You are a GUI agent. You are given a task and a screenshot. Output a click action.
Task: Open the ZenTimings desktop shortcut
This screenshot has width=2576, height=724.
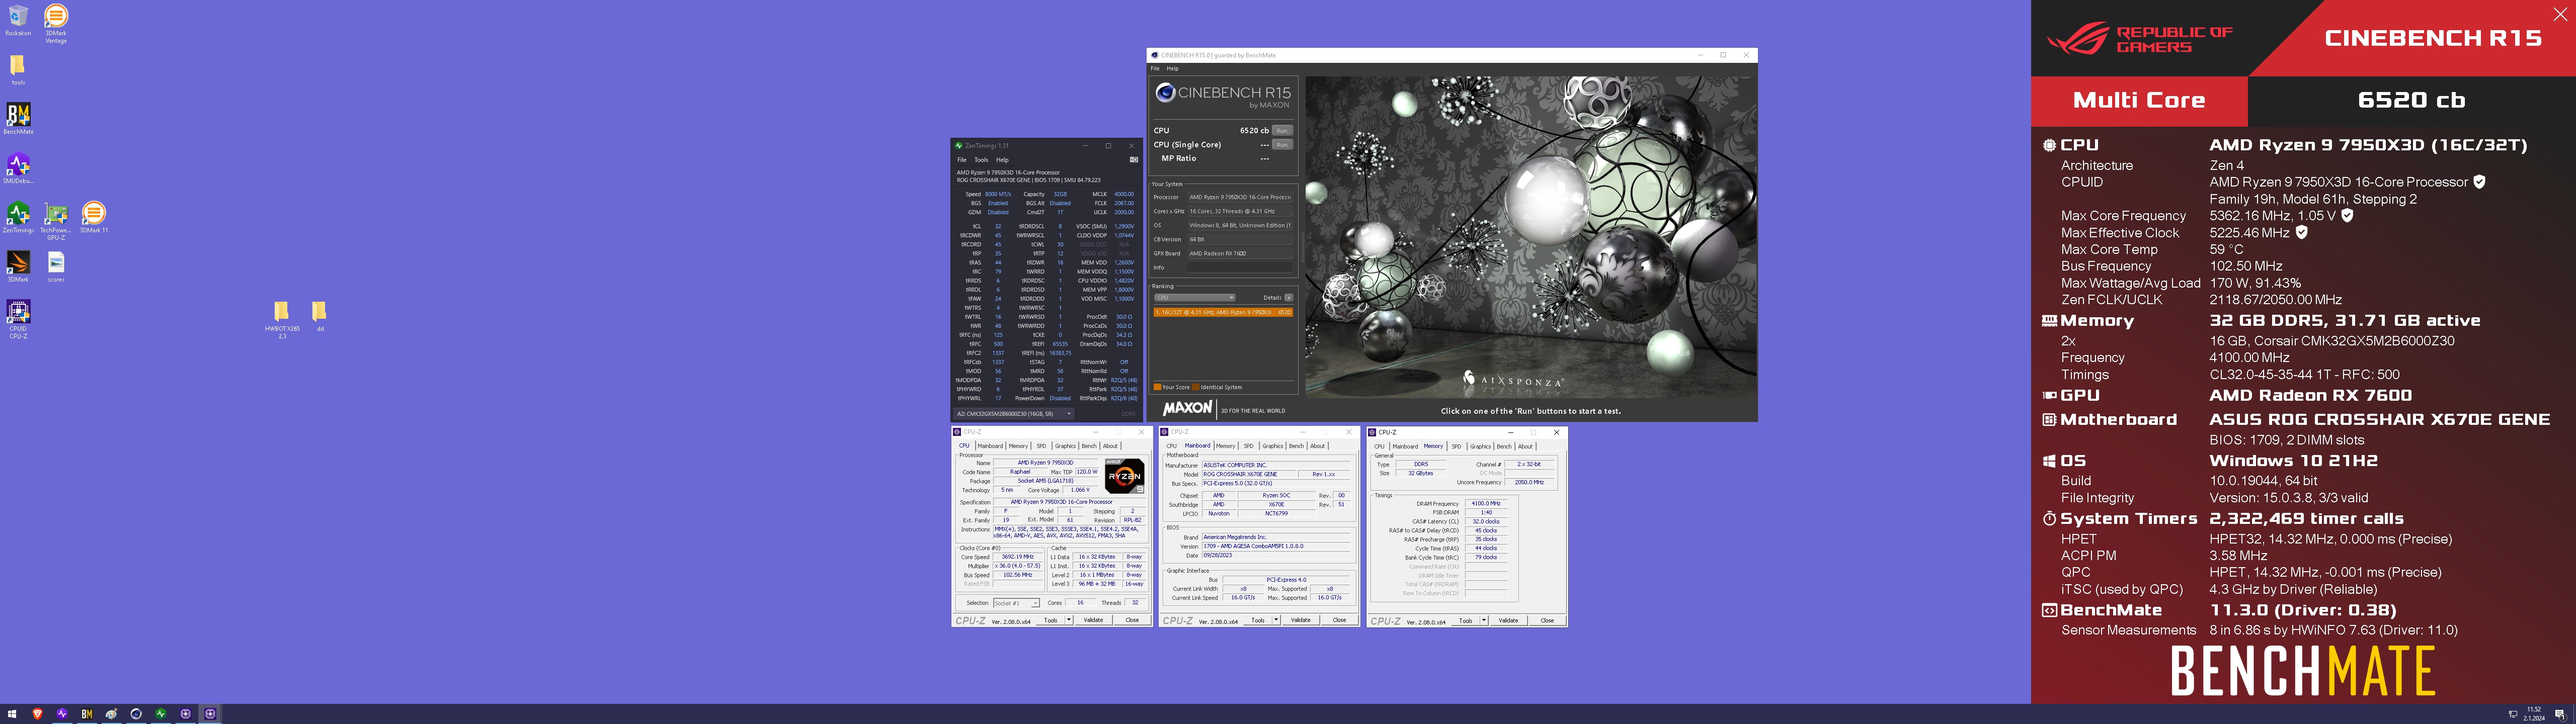pyautogui.click(x=18, y=217)
